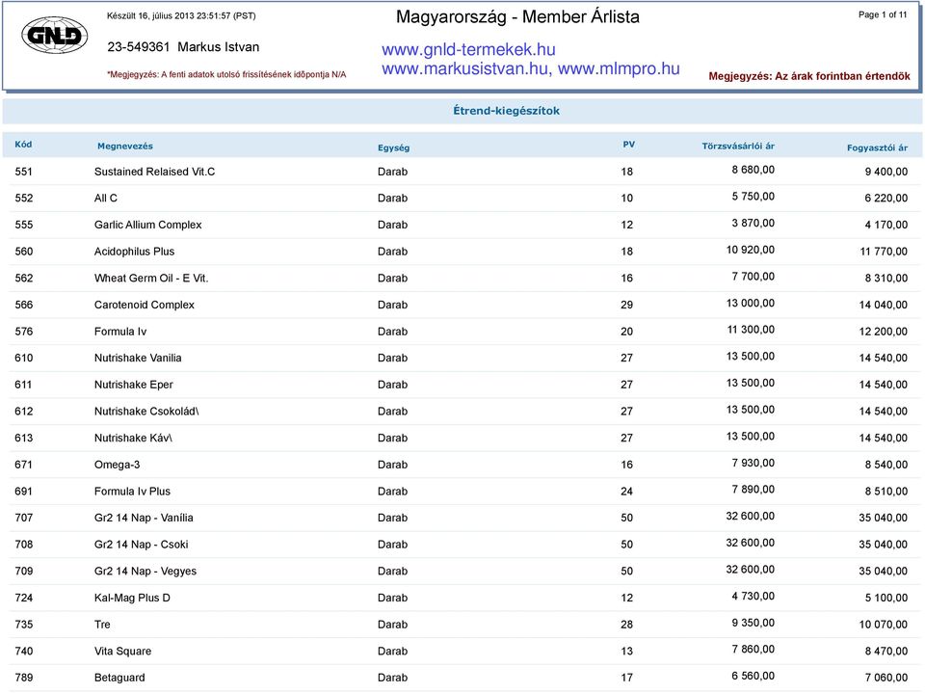Select the forintban értendők price note
This screenshot has height=693, width=925.
click(x=808, y=76)
